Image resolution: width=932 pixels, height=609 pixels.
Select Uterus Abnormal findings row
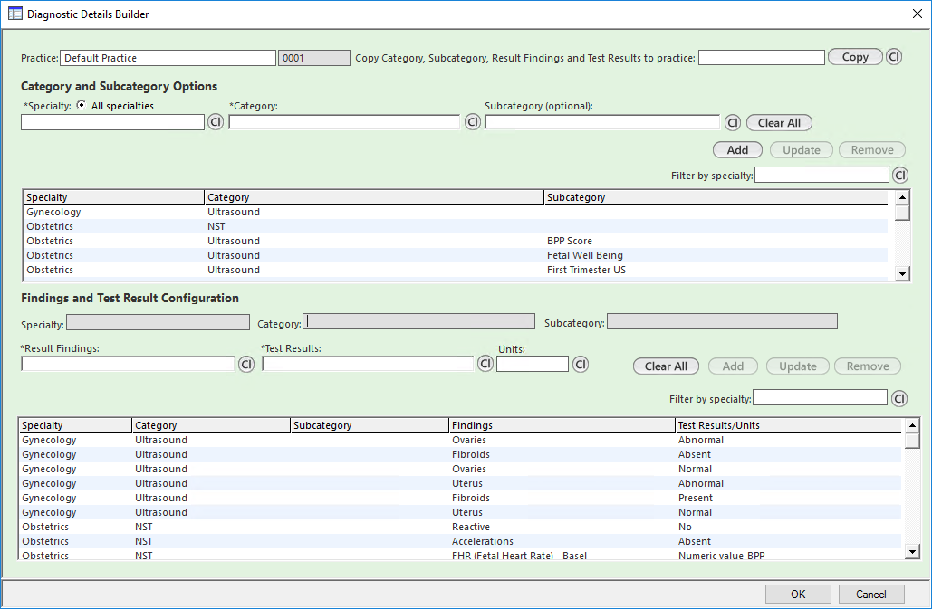[x=460, y=483]
